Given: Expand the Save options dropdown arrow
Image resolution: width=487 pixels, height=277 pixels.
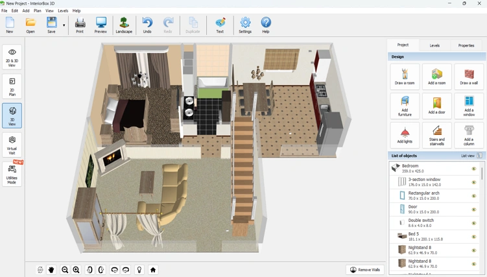Looking at the screenshot, I should (x=64, y=25).
